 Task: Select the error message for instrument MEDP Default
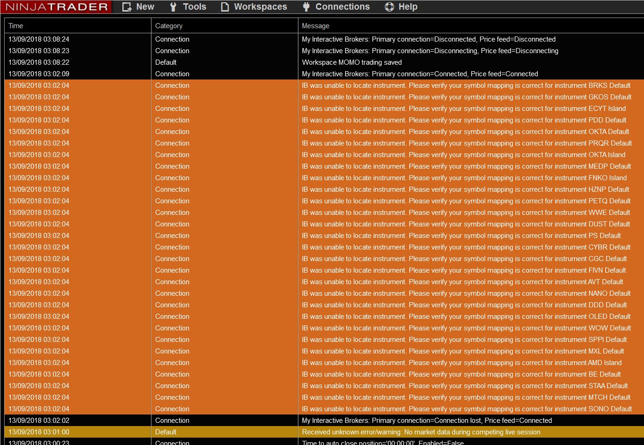[x=467, y=166]
